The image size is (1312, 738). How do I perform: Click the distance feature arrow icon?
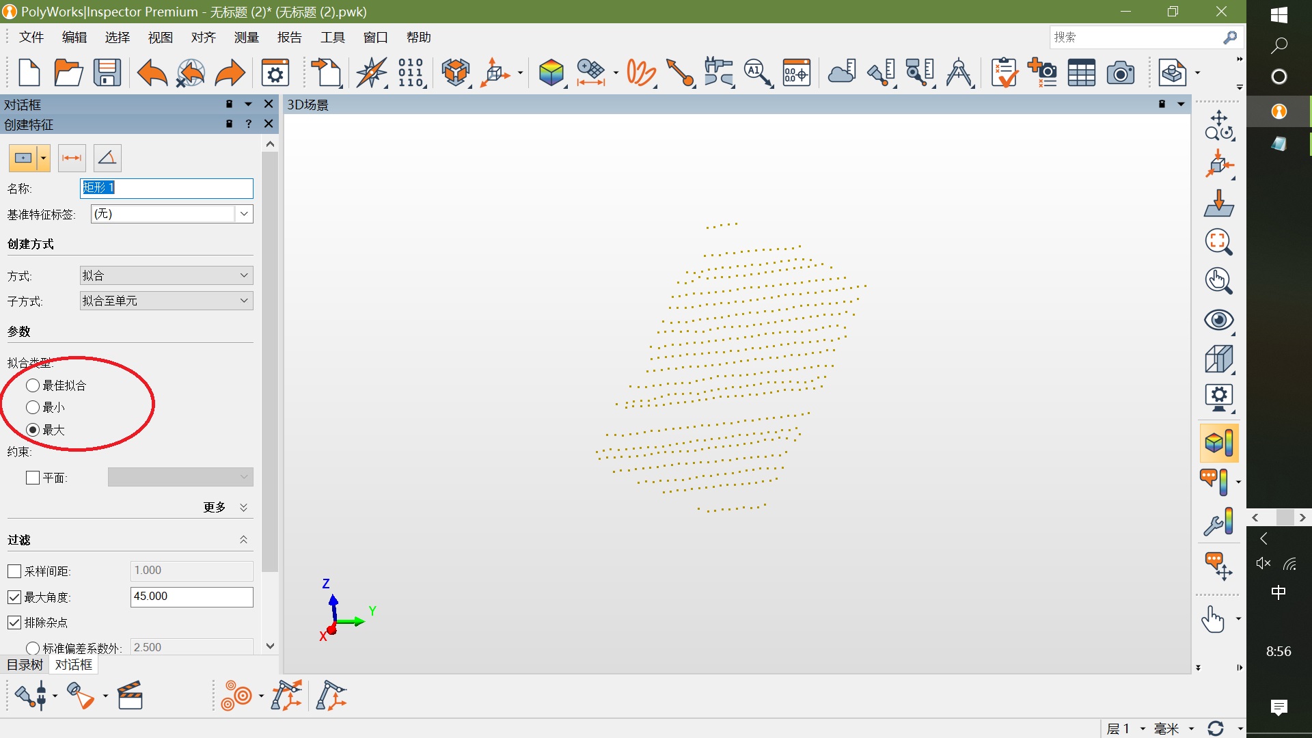[72, 158]
